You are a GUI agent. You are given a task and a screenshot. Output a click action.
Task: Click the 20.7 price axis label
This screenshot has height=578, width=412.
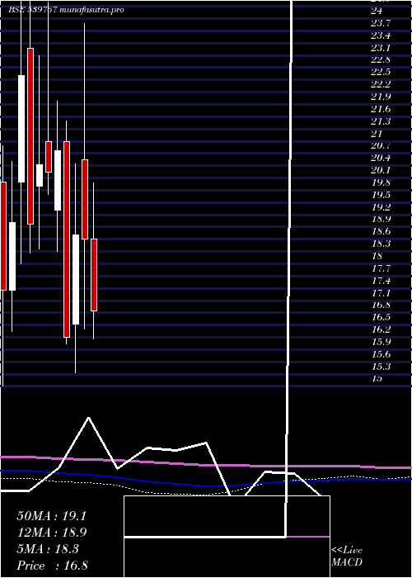(381, 146)
